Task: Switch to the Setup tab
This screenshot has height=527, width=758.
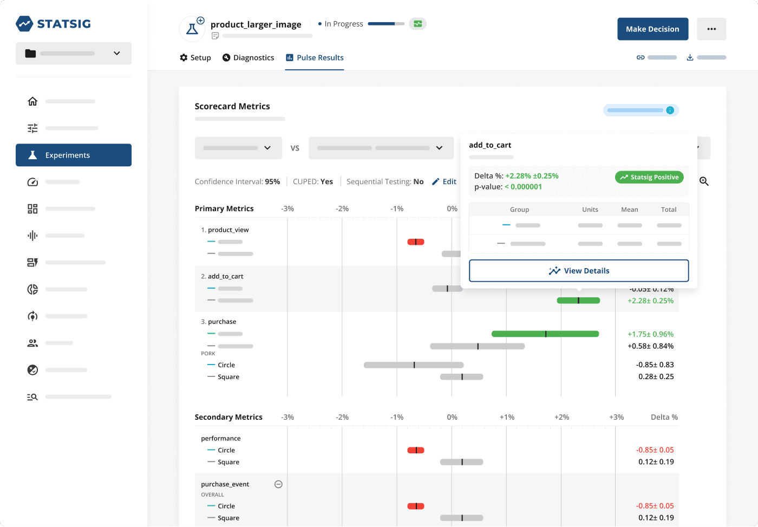Action: pyautogui.click(x=195, y=58)
